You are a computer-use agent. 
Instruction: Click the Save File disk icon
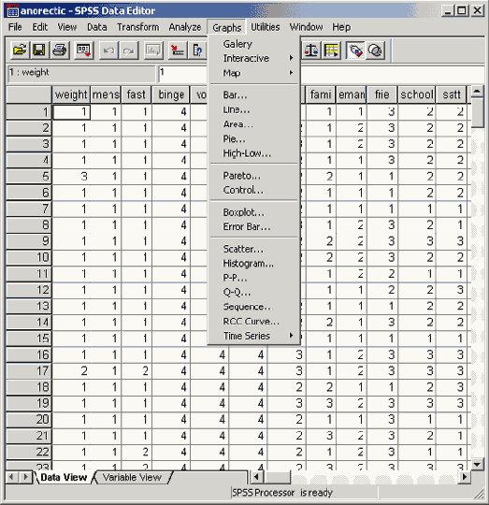pyautogui.click(x=39, y=50)
